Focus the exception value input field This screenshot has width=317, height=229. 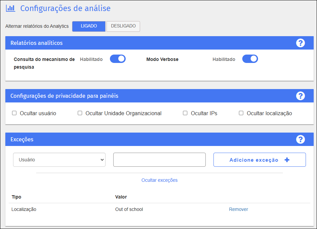tap(160, 160)
